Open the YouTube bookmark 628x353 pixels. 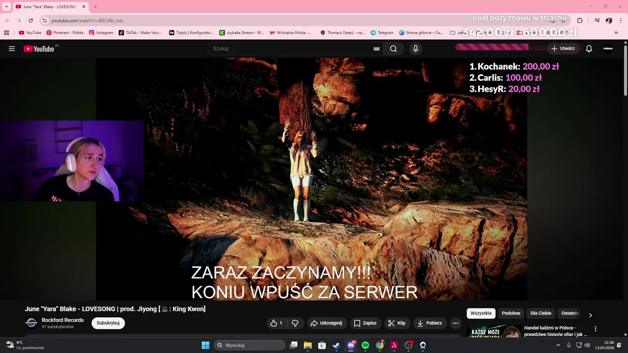(30, 33)
